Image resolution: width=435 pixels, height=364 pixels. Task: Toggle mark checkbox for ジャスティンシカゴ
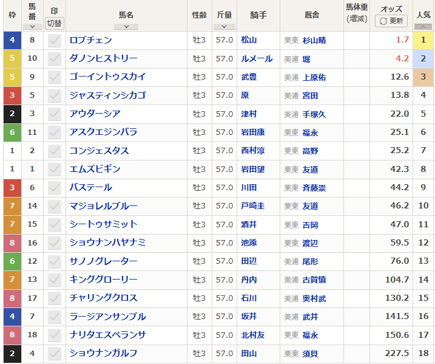[x=55, y=95]
